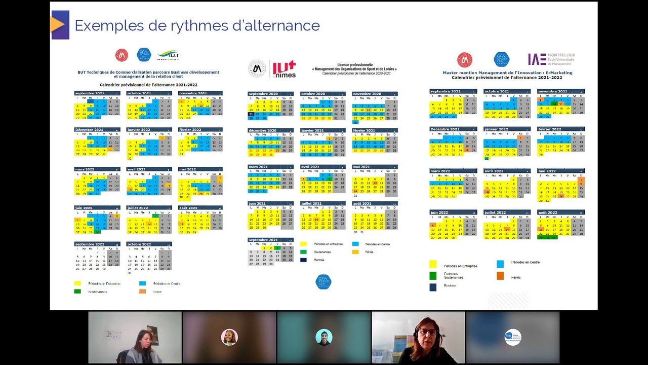Click the "novembre 2021" header in the BUT calendar
This screenshot has width=648, height=365.
click(x=200, y=93)
